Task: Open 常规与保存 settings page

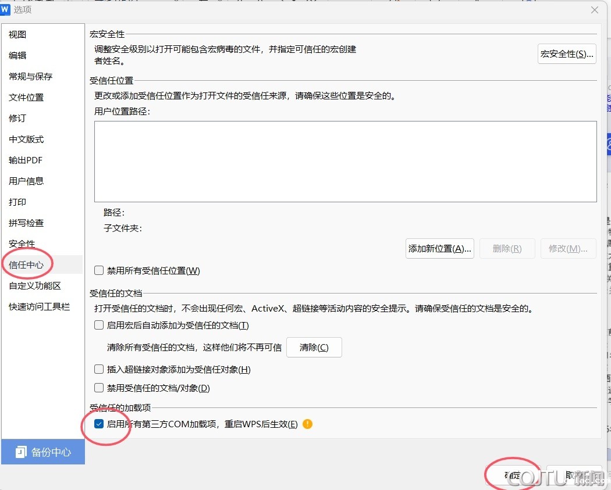Action: [31, 77]
